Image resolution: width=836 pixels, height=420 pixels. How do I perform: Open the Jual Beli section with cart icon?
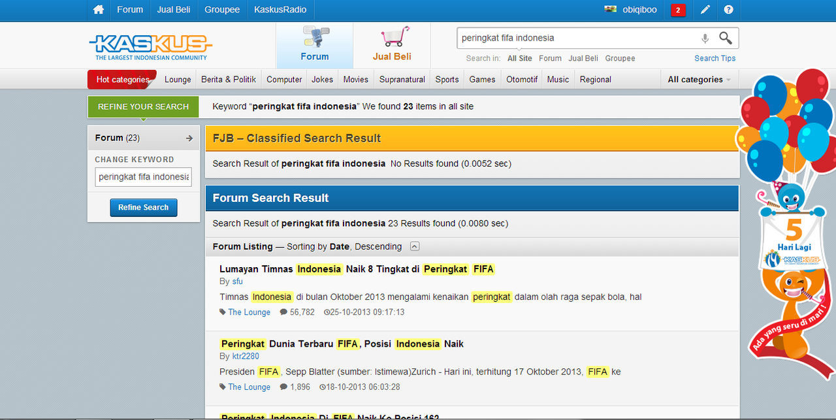pos(392,45)
